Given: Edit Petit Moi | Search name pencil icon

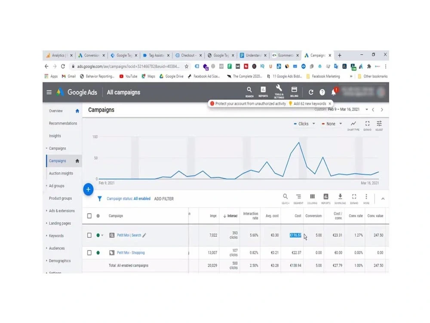Looking at the screenshot, I should tap(144, 235).
